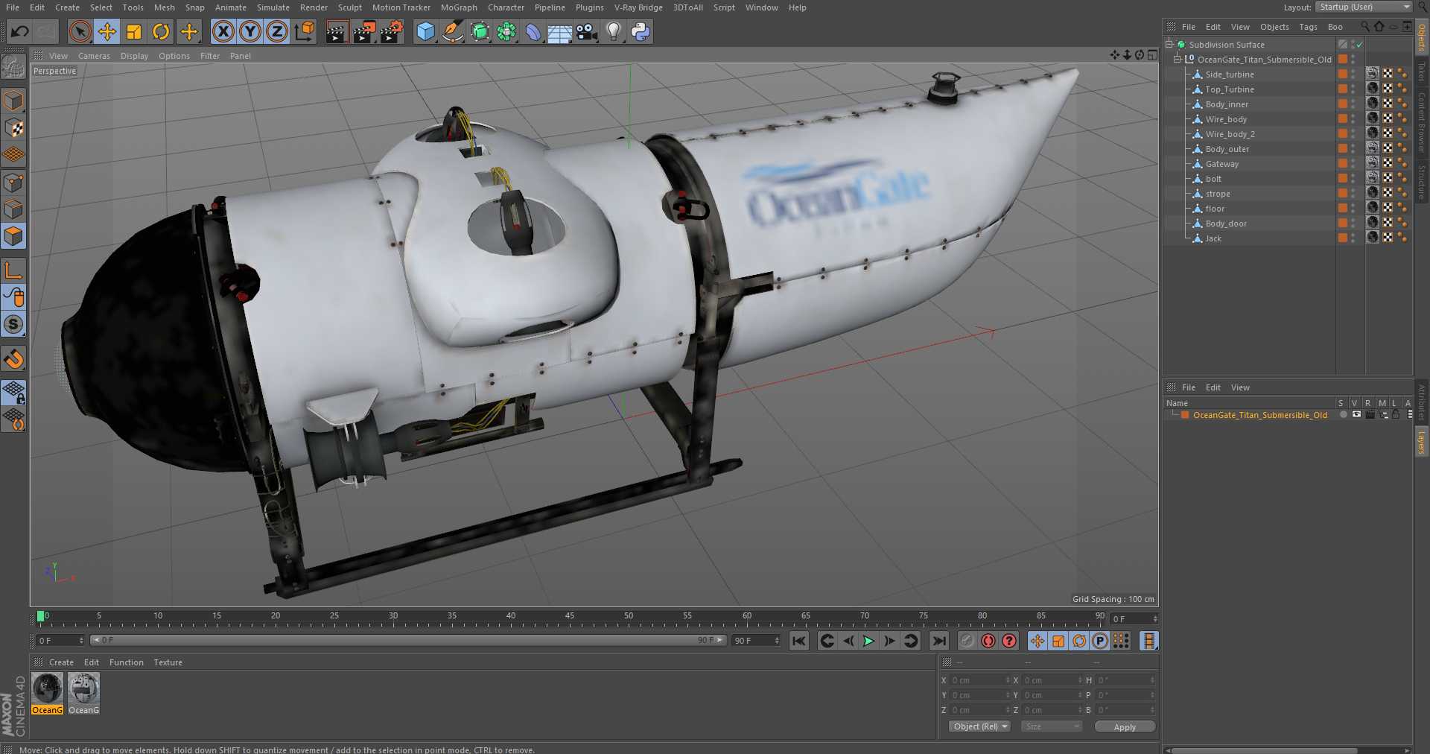
Task: Collapse the Subdivision Surface tree node
Action: [x=1169, y=45]
